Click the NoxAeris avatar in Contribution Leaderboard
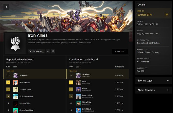Viewport: 173px width, 113px height. pyautogui.click(x=79, y=76)
